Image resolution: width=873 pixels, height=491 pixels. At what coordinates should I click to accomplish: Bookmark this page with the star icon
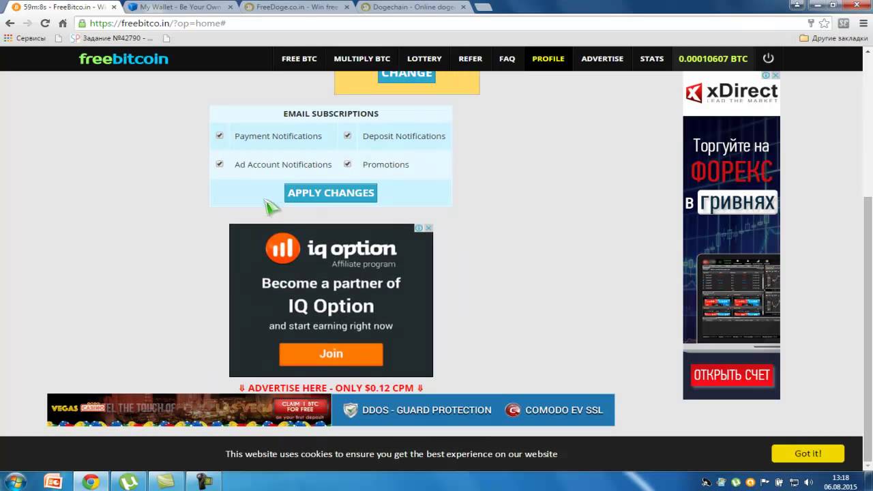click(824, 23)
